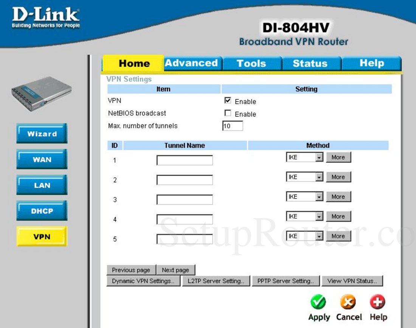Click the Apply text label
Image resolution: width=416 pixels, height=328 pixels.
click(x=319, y=317)
